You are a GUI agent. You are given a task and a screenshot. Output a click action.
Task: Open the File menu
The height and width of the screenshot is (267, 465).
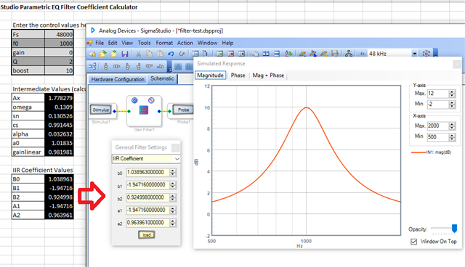[x=100, y=43]
